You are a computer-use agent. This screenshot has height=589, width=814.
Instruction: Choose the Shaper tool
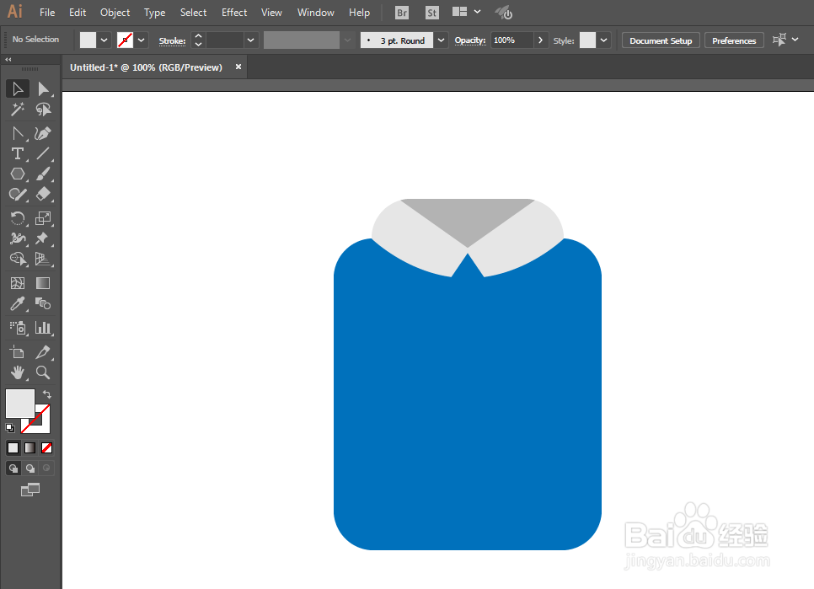[x=18, y=194]
